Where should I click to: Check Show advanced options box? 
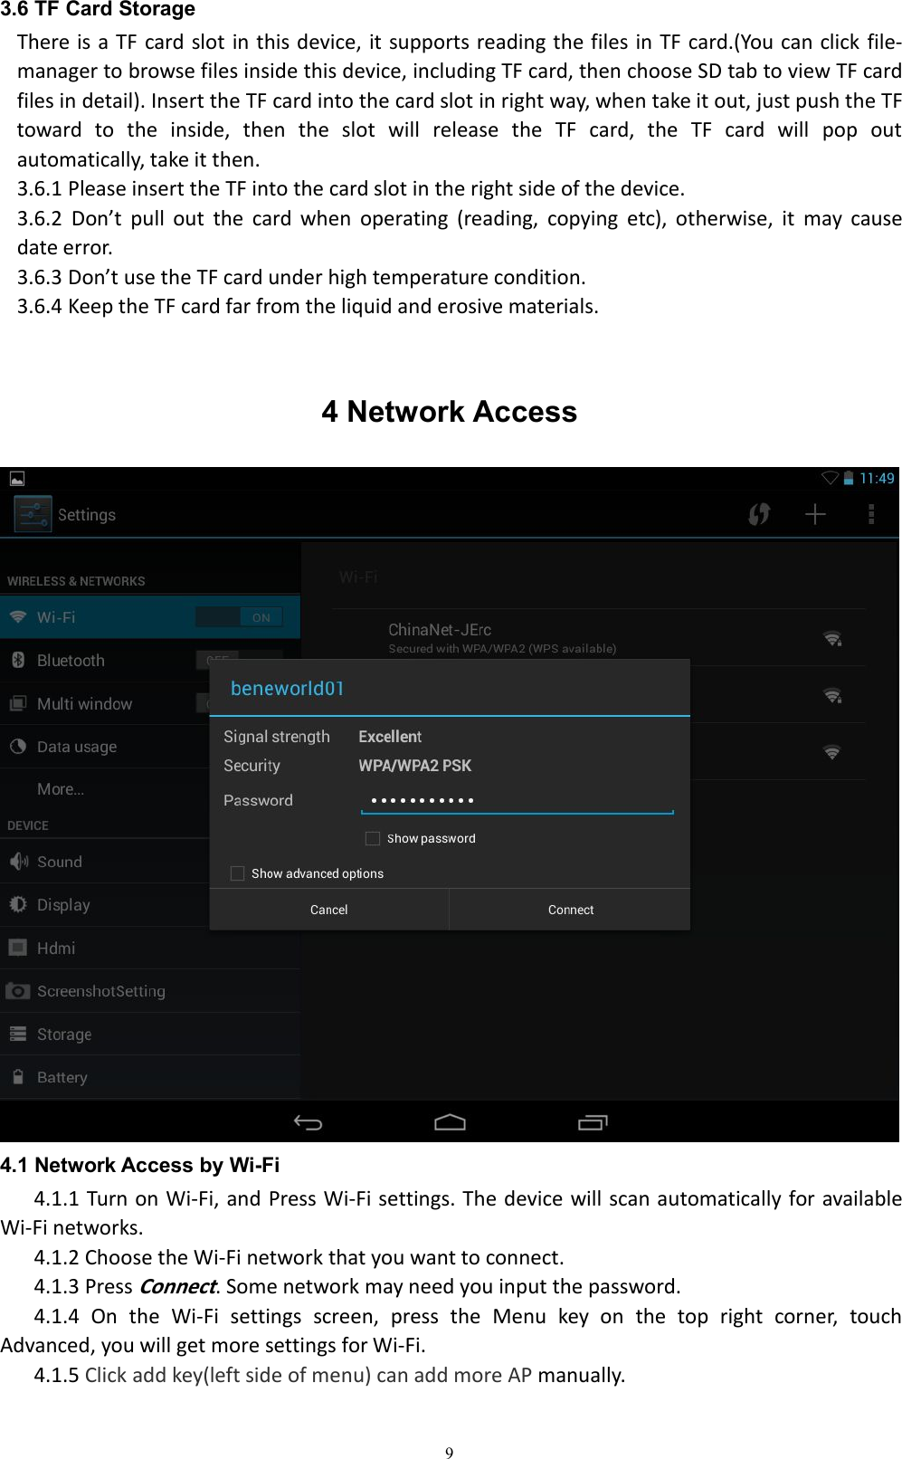tap(237, 873)
